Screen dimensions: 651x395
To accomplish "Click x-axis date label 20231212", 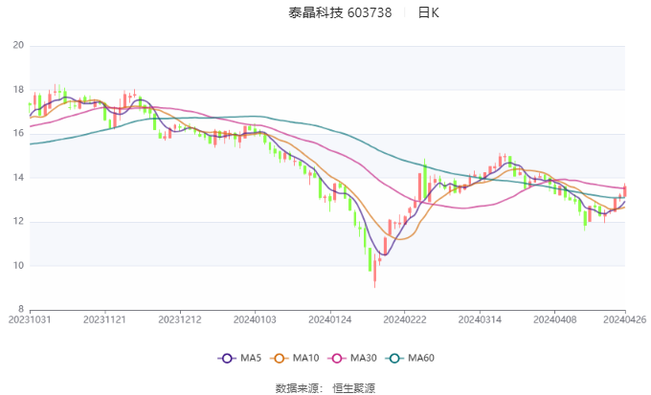I will (180, 319).
